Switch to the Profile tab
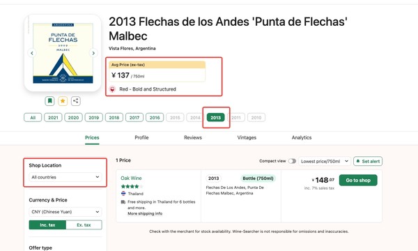This screenshot has width=418, height=251. point(141,137)
